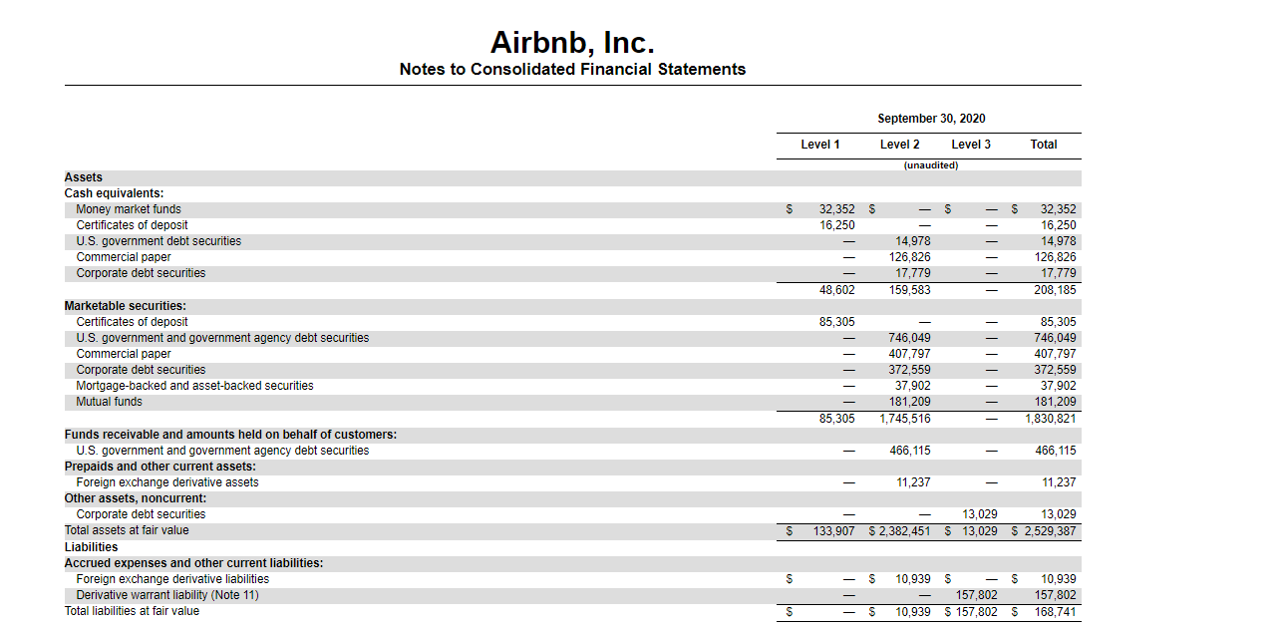Click Level 1 value 32,352 for Money market funds

pos(836,209)
